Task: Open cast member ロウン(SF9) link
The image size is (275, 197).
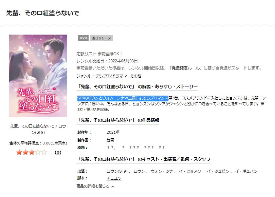Action: click(117, 171)
